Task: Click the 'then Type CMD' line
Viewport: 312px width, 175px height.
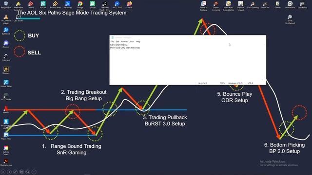Action: click(x=125, y=48)
